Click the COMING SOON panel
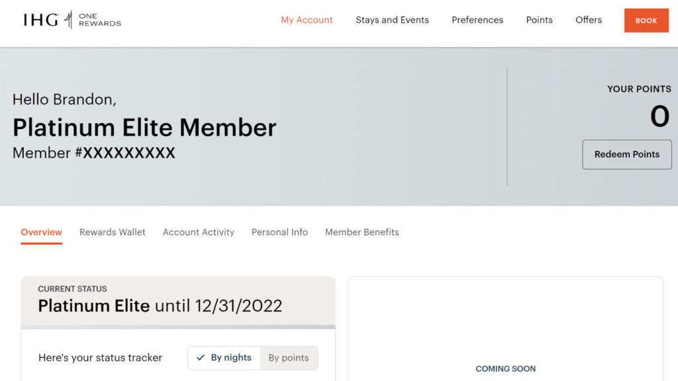The image size is (678, 381). (x=505, y=368)
